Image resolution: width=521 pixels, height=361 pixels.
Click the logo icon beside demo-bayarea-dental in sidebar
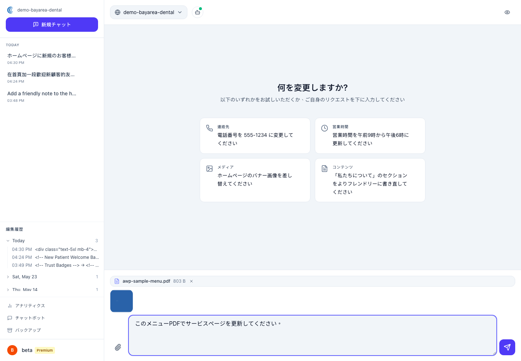click(x=10, y=10)
